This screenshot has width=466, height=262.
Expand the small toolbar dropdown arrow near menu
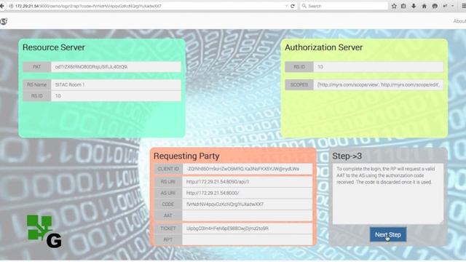pos(453,6)
